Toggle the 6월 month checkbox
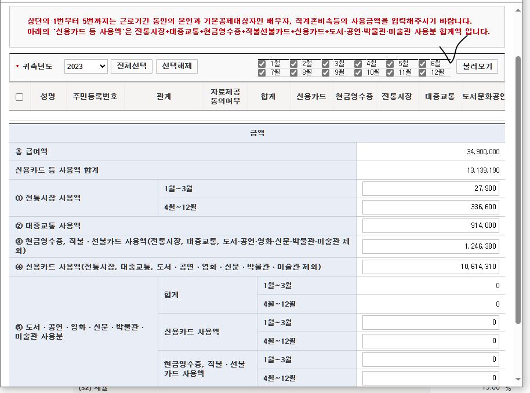 (x=422, y=63)
